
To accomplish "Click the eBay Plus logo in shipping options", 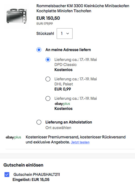I will click(62, 104).
